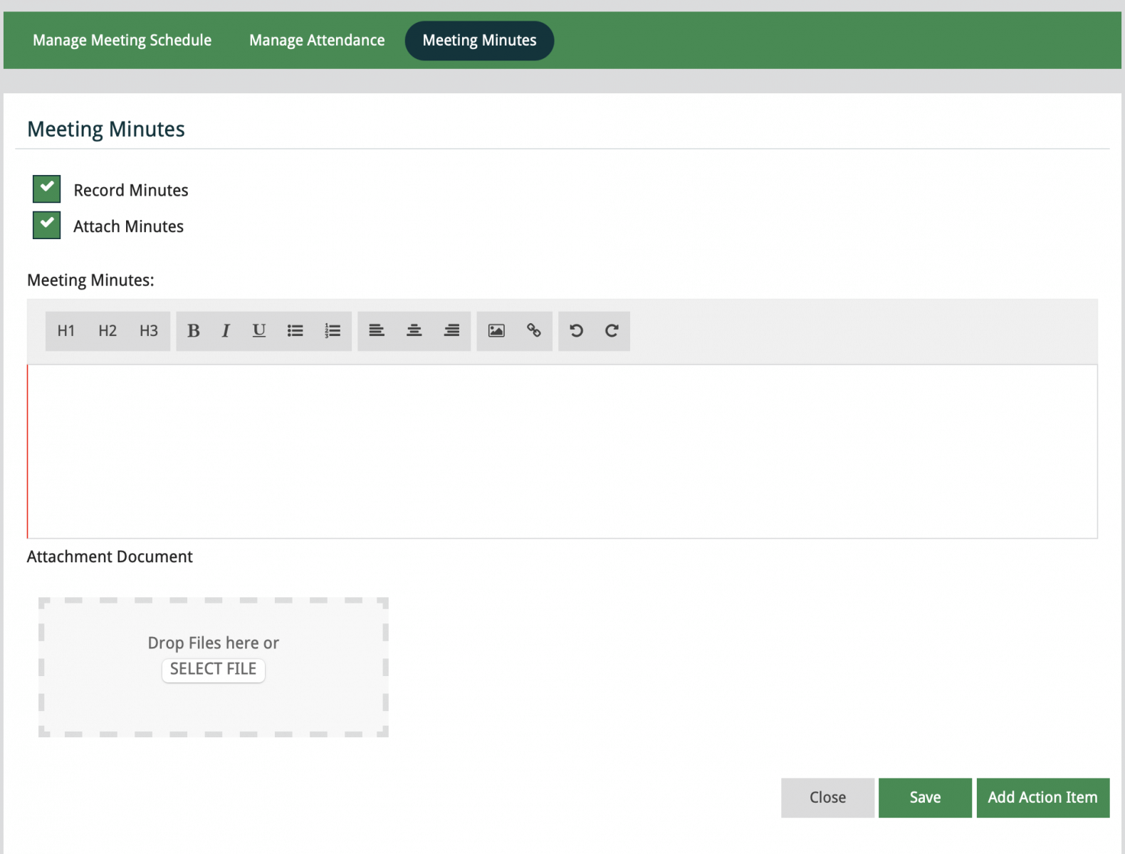Image resolution: width=1125 pixels, height=854 pixels.
Task: Align text to the right
Action: (x=451, y=331)
